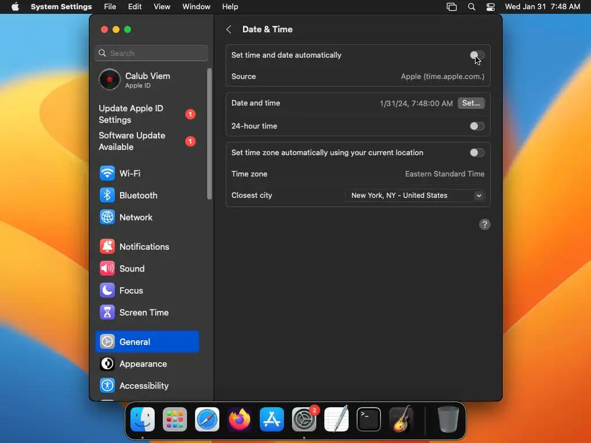Click the help question mark button
The image size is (591, 443).
(485, 224)
